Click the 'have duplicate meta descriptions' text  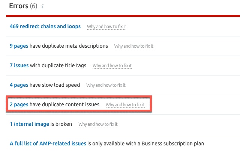pos(69,46)
